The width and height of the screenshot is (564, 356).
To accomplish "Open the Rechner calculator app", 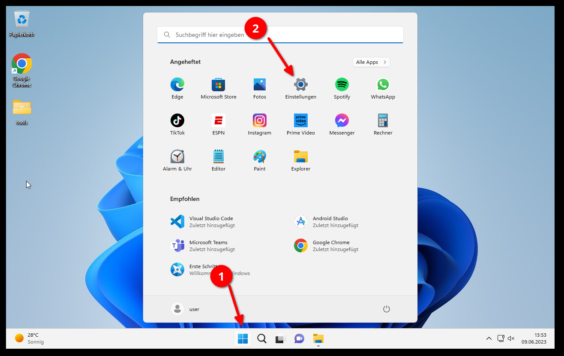I will pos(383,125).
